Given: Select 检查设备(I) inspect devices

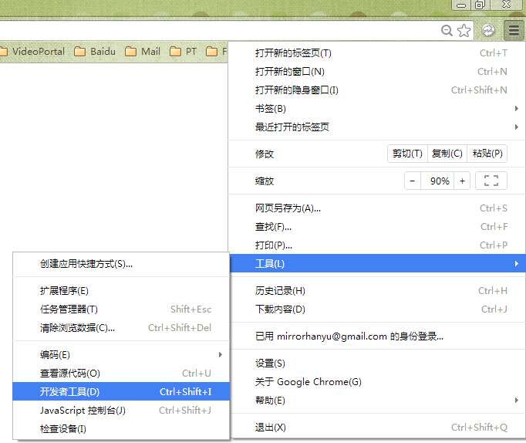Looking at the screenshot, I should (121, 428).
